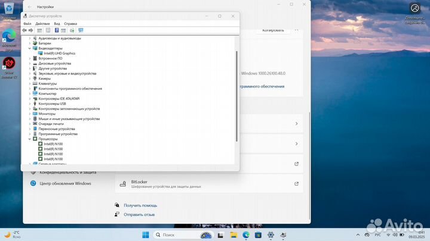Open Microsoft Store from the taskbar
The image size is (430, 241).
click(258, 234)
